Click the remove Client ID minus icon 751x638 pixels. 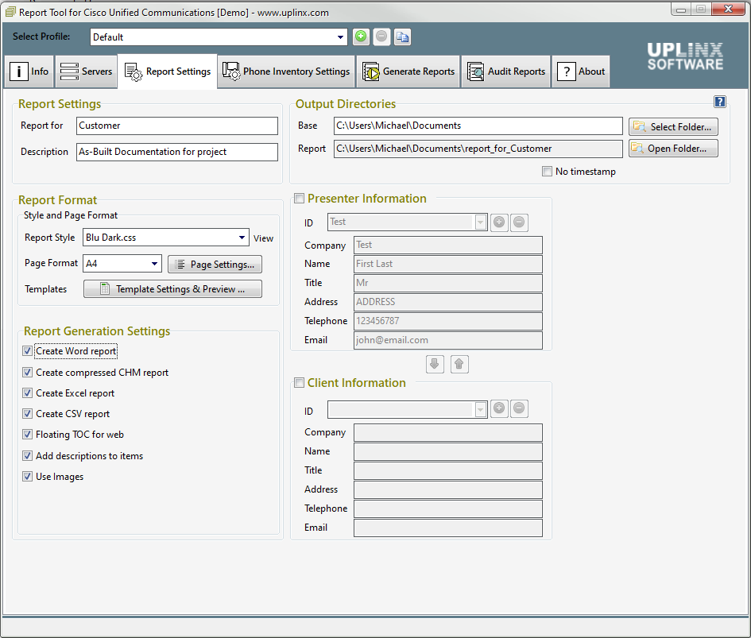519,408
